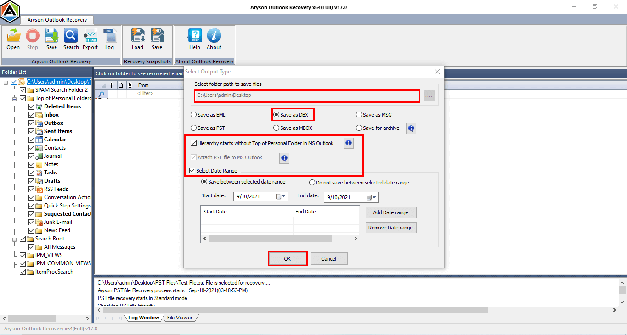Select the Drafts folder in tree
Screen dimensions: 627x335
[52, 181]
